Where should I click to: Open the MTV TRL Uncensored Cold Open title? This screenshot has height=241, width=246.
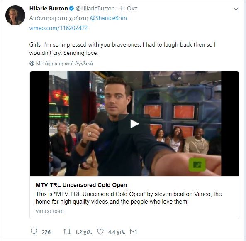click(x=81, y=185)
